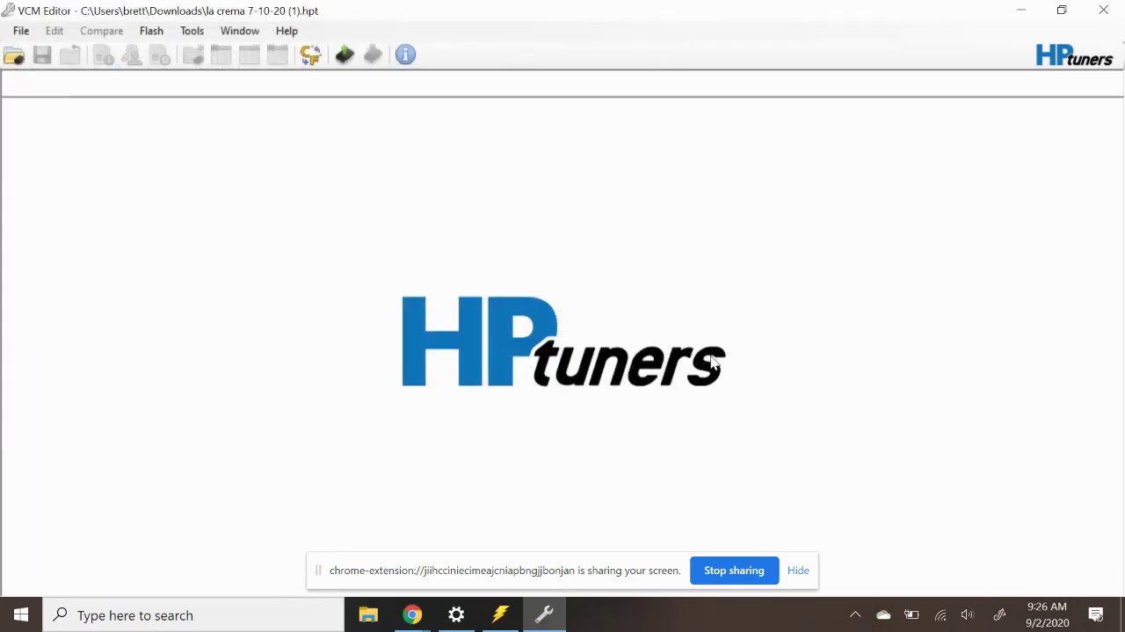Open File Explorer from the taskbar
This screenshot has width=1125, height=632.
[368, 615]
